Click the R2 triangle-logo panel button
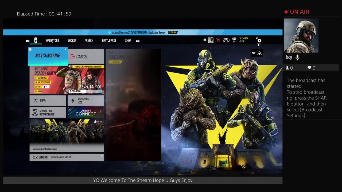 (x=257, y=53)
